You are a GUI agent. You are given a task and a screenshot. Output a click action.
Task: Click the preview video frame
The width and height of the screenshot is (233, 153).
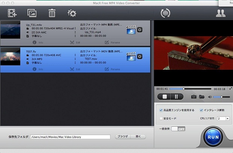click(194, 53)
